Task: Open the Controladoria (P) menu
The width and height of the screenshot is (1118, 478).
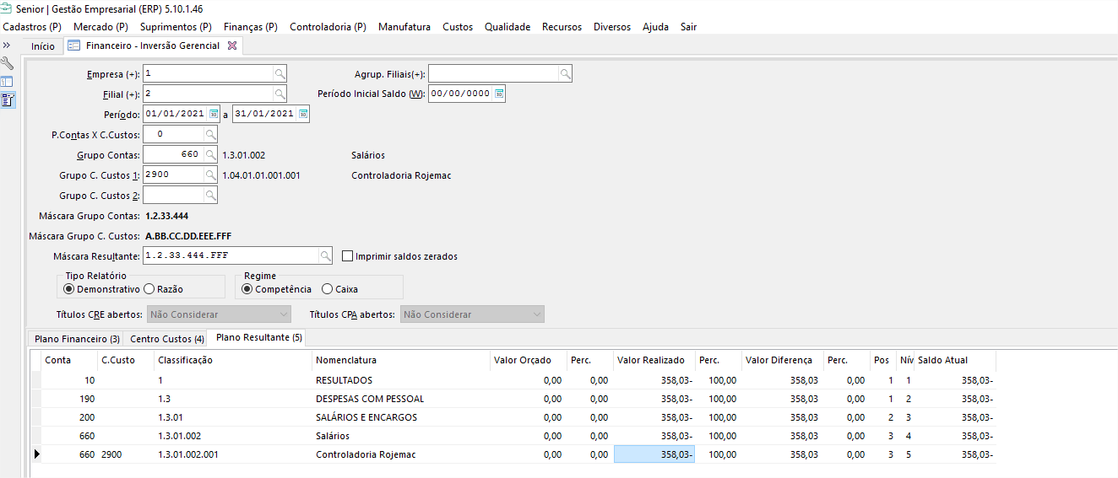Action: [328, 27]
